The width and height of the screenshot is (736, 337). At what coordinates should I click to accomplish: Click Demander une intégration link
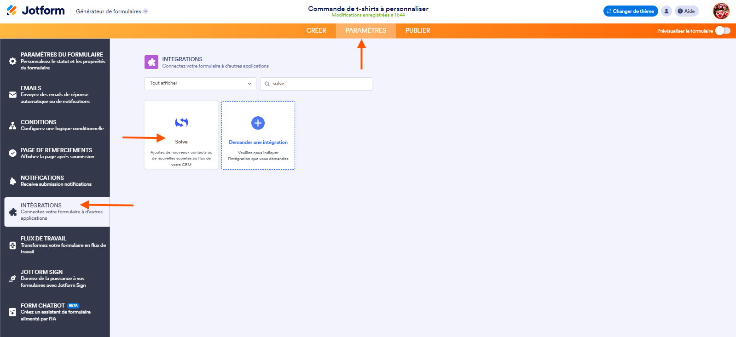pyautogui.click(x=258, y=143)
